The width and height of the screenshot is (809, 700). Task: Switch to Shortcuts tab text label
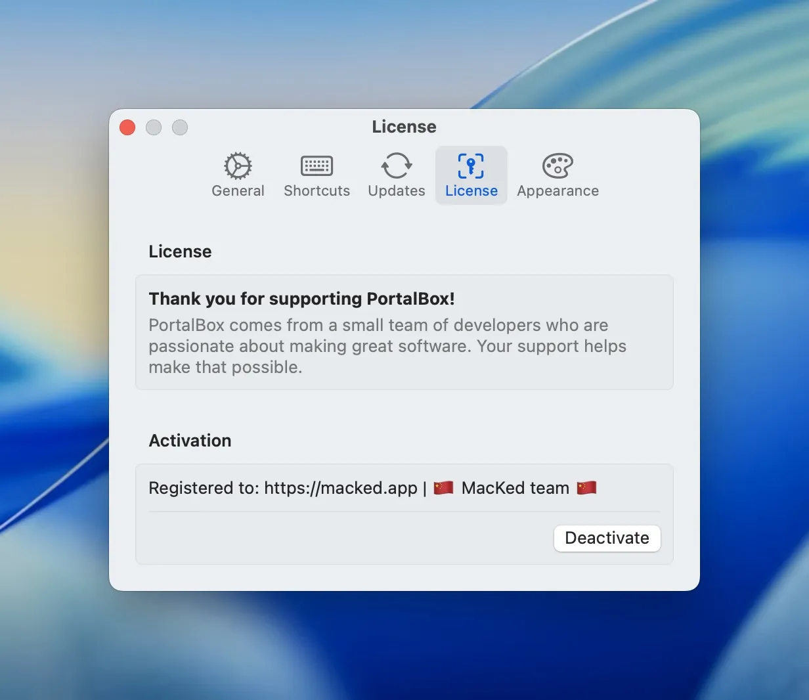click(317, 191)
